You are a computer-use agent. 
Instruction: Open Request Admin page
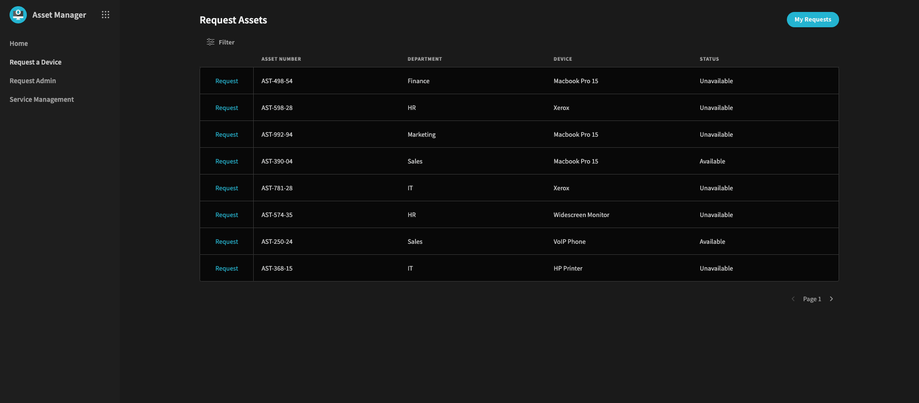click(33, 81)
